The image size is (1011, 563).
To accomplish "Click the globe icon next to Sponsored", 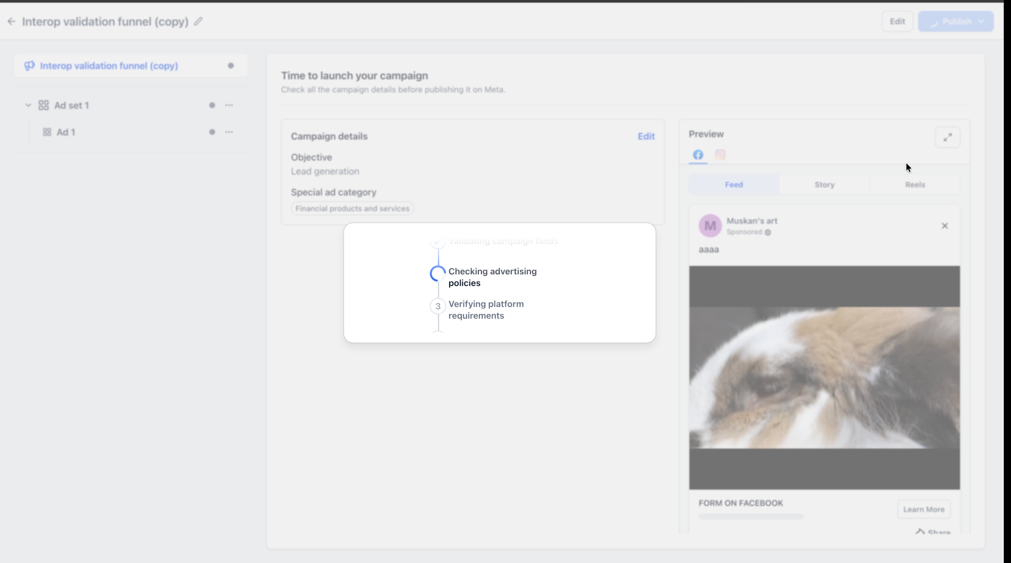I will (x=768, y=232).
